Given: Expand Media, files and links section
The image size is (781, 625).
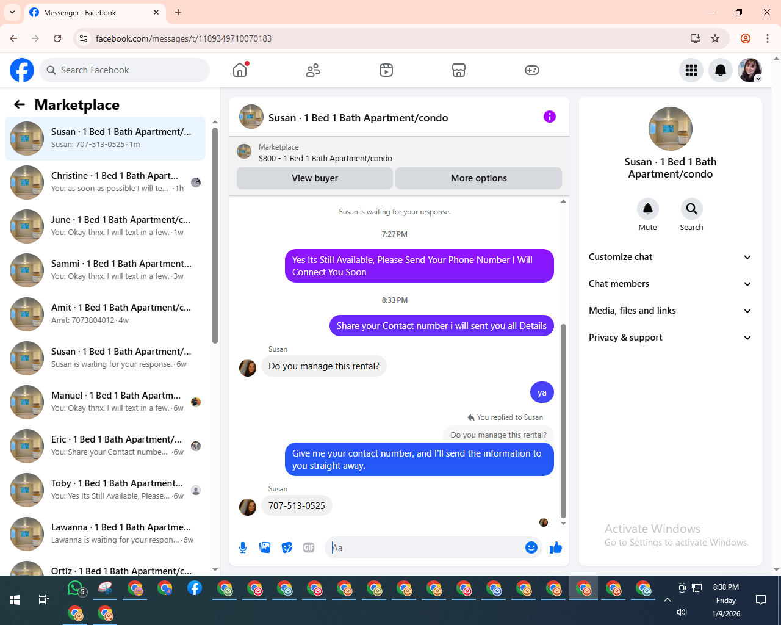Looking at the screenshot, I should [x=670, y=311].
